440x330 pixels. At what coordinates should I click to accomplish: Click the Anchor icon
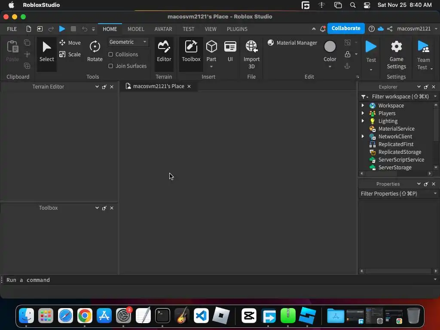347,66
